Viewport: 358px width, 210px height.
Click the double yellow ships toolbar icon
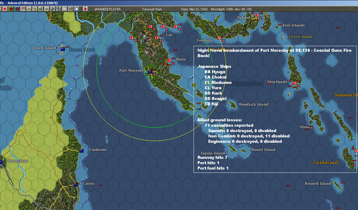tap(35, 9)
